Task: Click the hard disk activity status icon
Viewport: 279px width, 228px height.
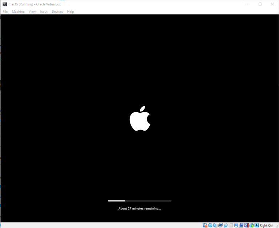Action: [205, 225]
